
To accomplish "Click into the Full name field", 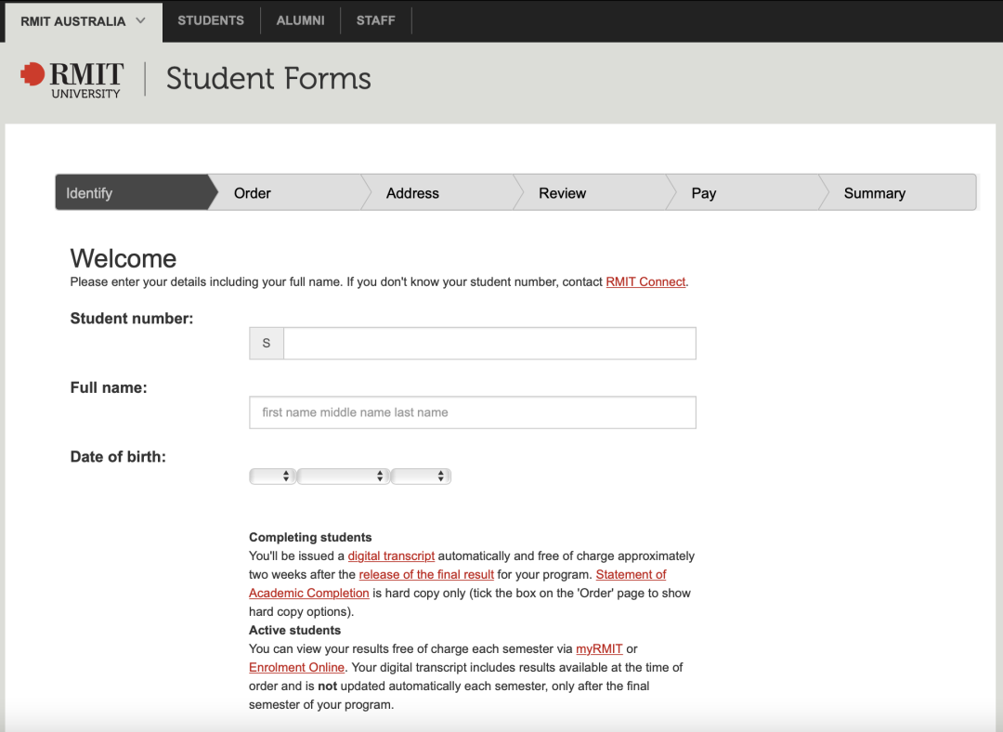I will (473, 412).
